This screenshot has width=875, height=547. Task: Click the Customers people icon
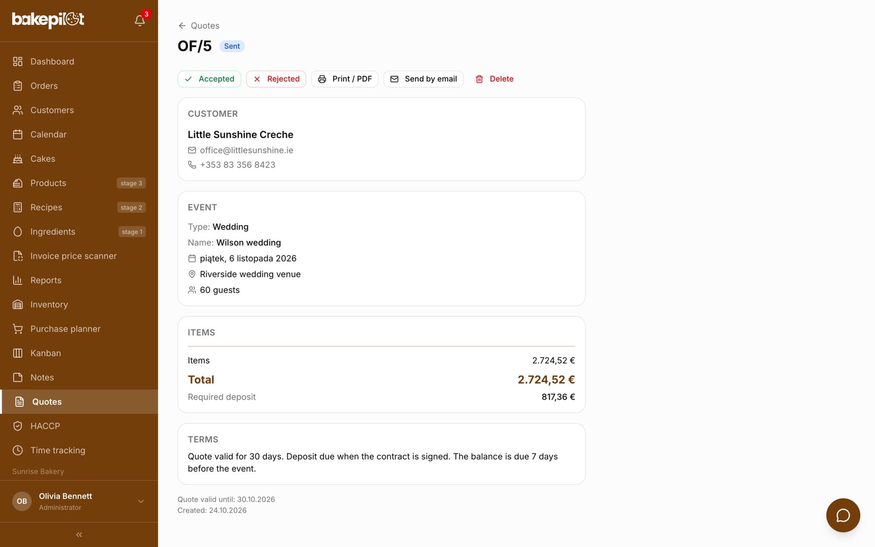(x=18, y=110)
